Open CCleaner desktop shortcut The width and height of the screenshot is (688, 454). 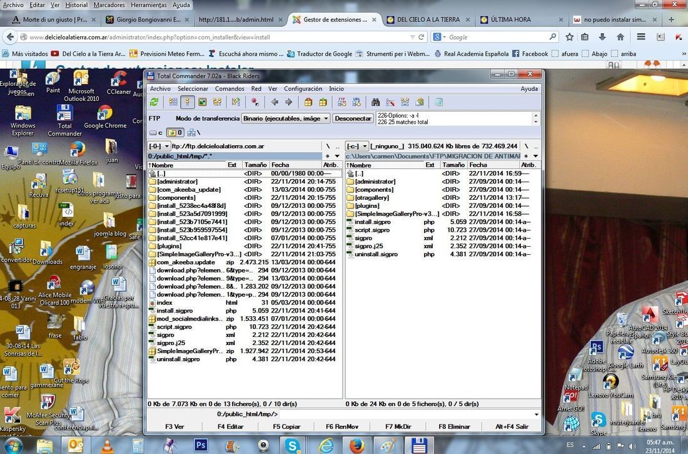click(x=118, y=83)
